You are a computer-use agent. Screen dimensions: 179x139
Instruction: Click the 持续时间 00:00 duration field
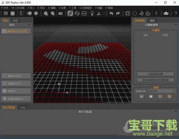pos(161,91)
